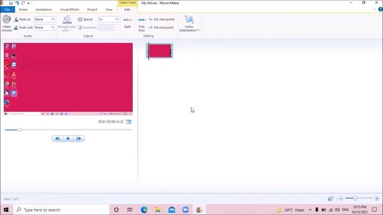Expand the Video stabilization menu
Screen dimensions: 383x215
coord(189,24)
